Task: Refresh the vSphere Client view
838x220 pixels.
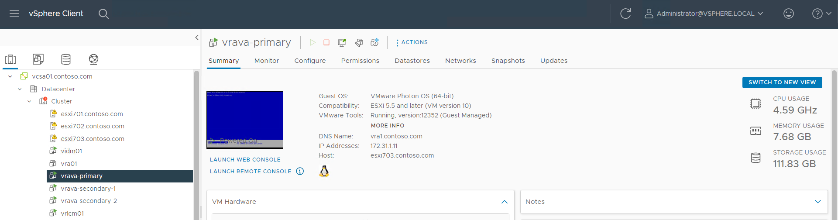Action: (625, 14)
